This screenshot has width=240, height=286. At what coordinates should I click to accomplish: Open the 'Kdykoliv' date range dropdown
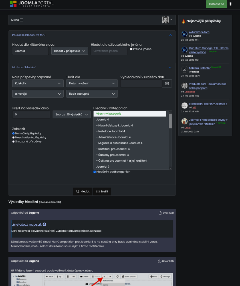[38, 83]
